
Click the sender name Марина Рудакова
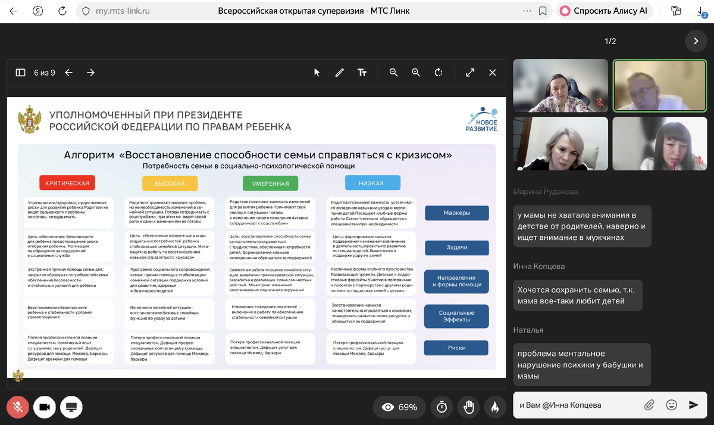[546, 192]
